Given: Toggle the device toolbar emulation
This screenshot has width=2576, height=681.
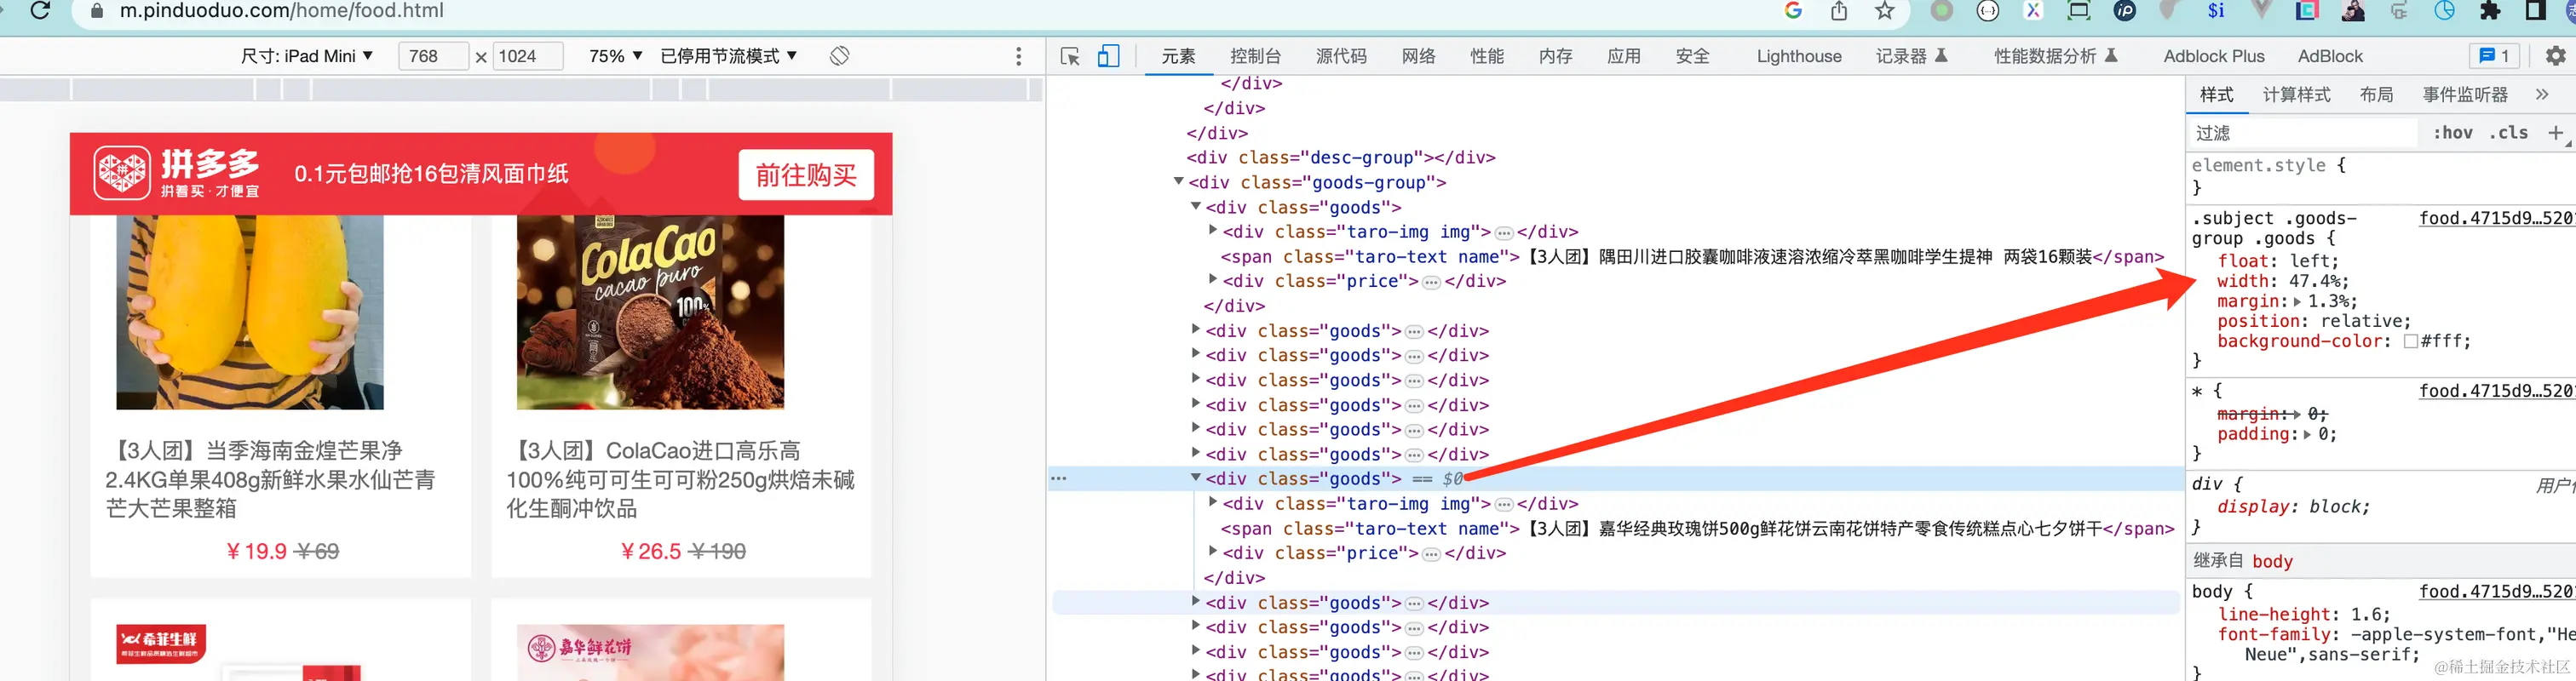Looking at the screenshot, I should tap(1108, 56).
